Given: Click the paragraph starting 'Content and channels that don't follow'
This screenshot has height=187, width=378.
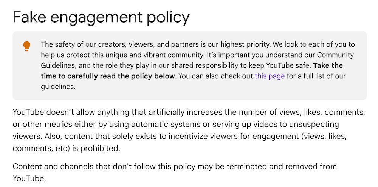Looking at the screenshot, I should click(175, 172).
